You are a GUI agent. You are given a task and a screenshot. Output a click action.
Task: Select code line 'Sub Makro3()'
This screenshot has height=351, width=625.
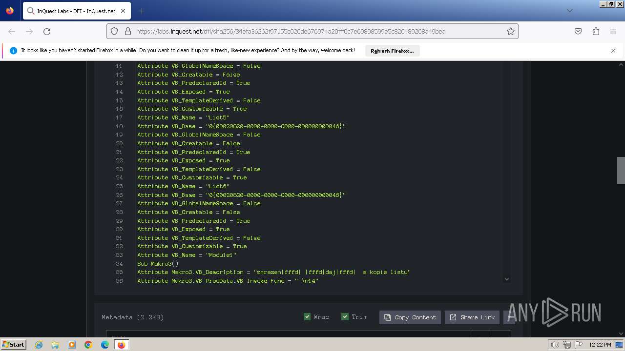point(158,264)
